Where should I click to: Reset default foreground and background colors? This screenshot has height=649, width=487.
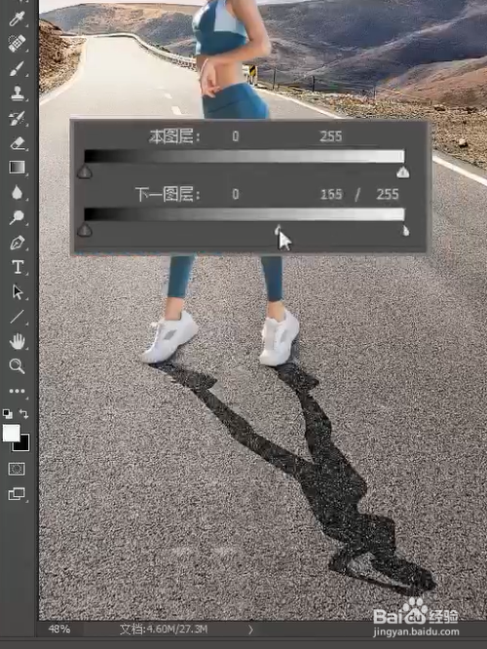[8, 413]
